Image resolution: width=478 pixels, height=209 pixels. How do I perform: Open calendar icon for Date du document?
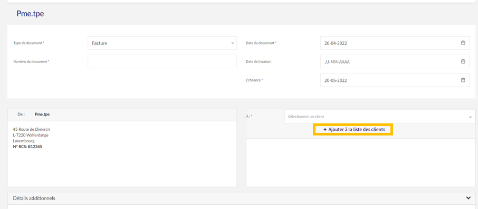[463, 43]
